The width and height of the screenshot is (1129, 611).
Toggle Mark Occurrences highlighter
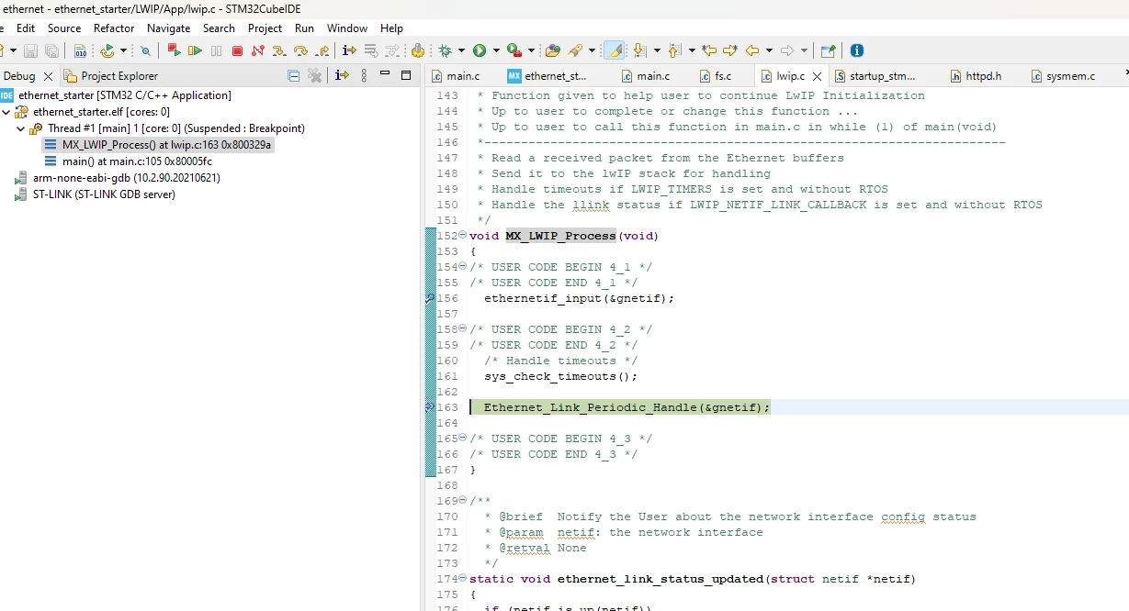click(615, 50)
